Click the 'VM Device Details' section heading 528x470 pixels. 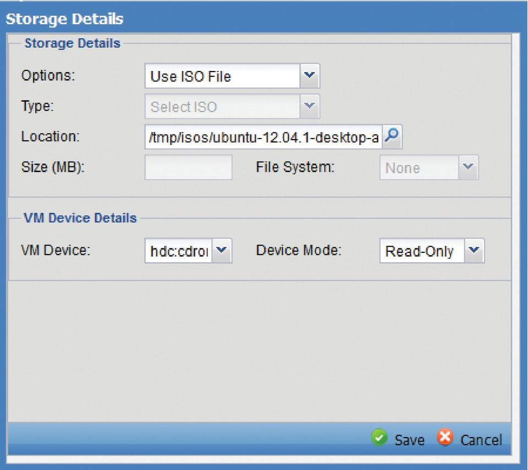click(80, 218)
